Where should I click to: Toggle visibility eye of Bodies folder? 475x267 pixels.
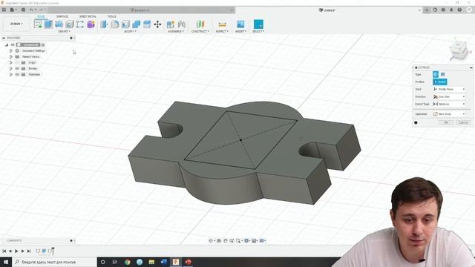click(17, 68)
